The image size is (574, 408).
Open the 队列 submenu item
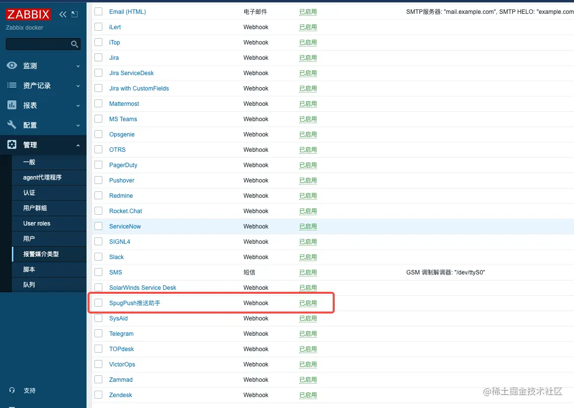tap(49, 284)
